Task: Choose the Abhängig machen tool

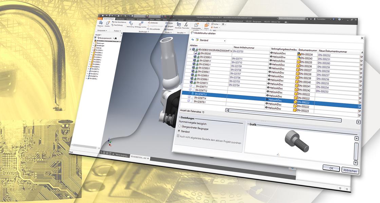Action: pos(140,25)
